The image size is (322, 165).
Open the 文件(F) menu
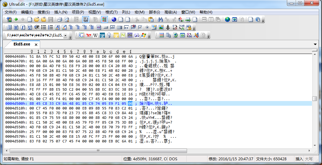tap(10, 12)
